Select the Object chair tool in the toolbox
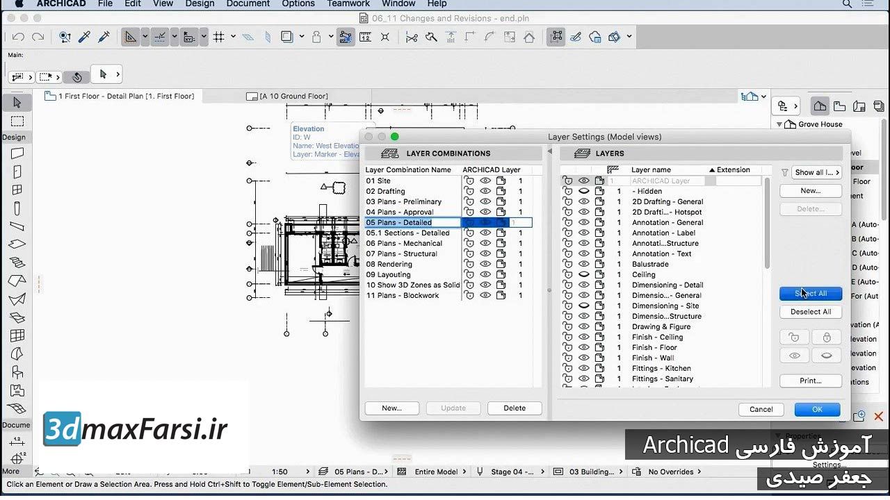 [17, 372]
